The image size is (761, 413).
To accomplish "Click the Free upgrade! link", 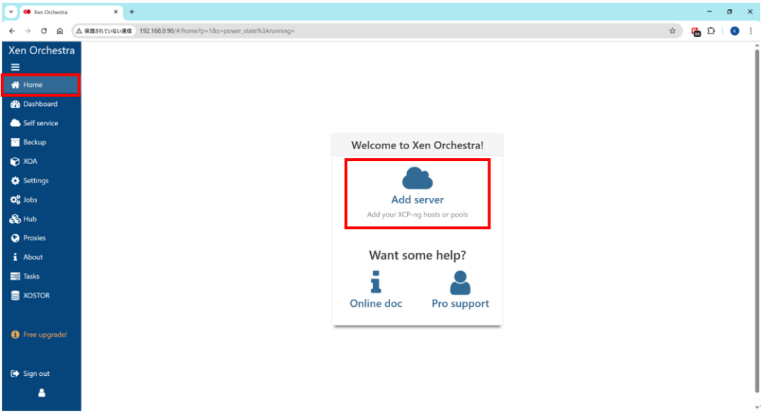I will 45,334.
